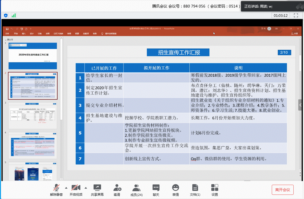Screen dimensions: 304x199
Task: Click cell 制定2020年招生宣传工作计划
Action: (104, 90)
